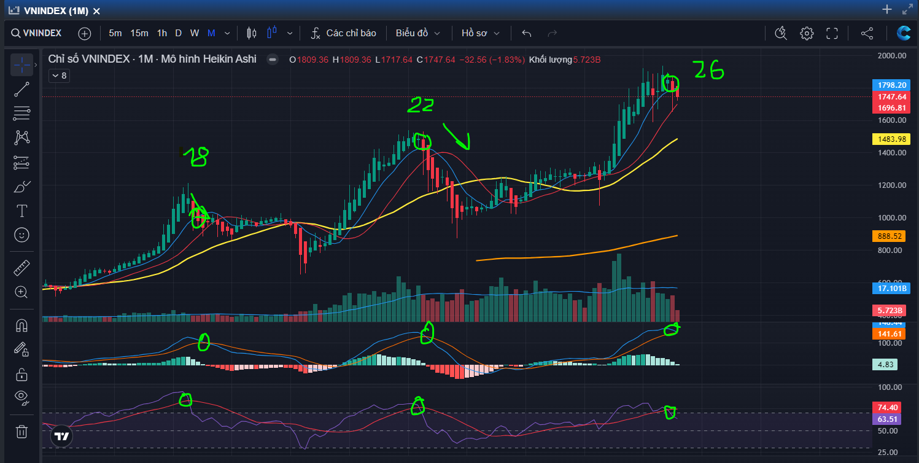The image size is (919, 463).
Task: Open the chart style dropdown chevron
Action: [290, 33]
